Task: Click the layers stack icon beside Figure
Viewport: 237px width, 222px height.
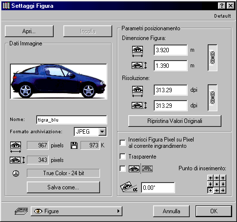Action: pyautogui.click(x=21, y=211)
